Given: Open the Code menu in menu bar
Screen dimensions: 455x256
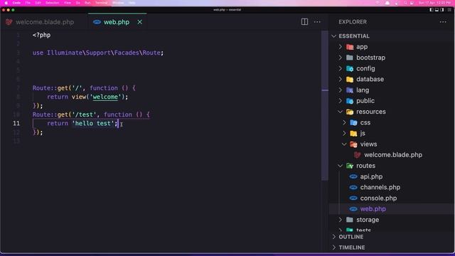Looking at the screenshot, I should [x=16, y=3].
